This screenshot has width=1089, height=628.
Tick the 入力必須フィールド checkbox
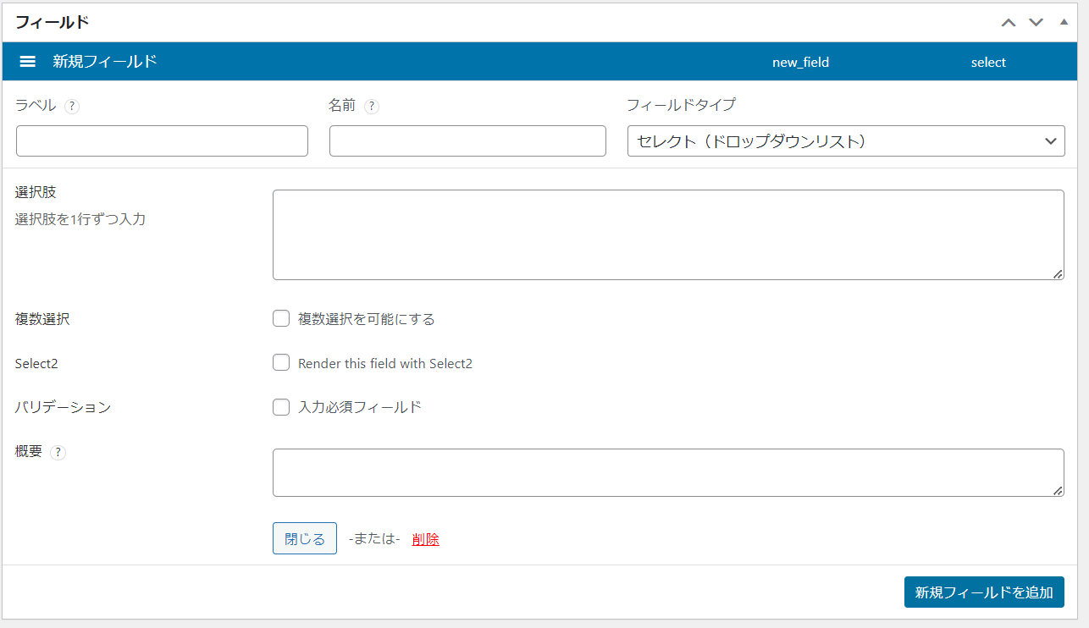point(281,407)
